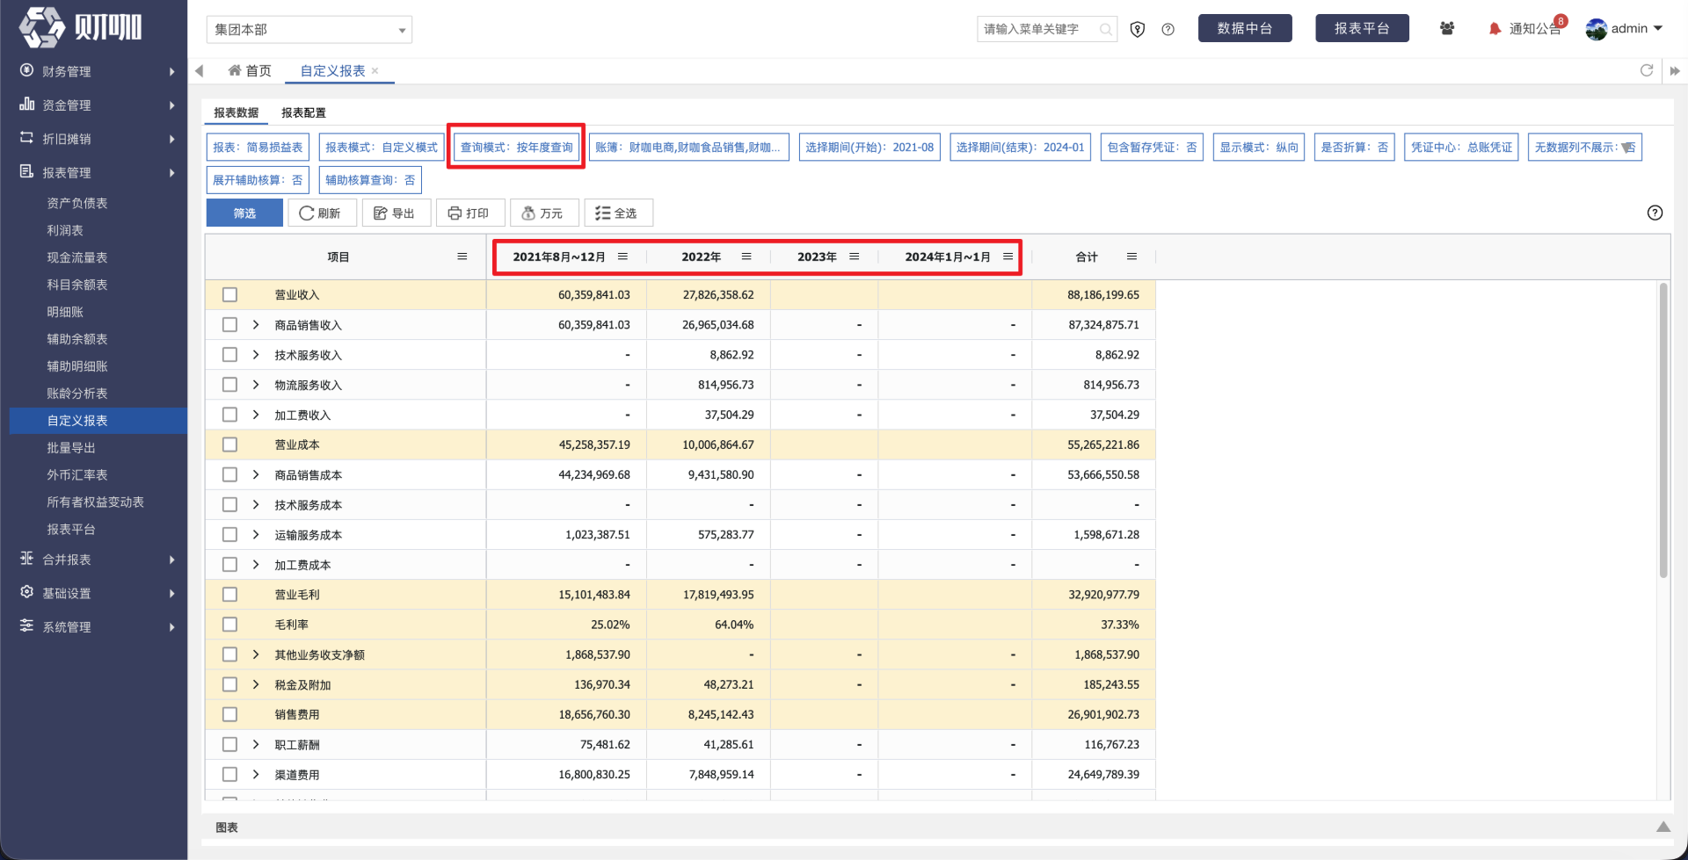
Task: Open the user group icon in header
Action: [x=1447, y=28]
